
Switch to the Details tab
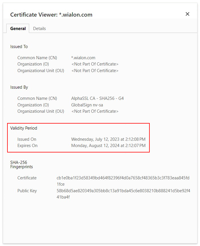click(x=39, y=29)
